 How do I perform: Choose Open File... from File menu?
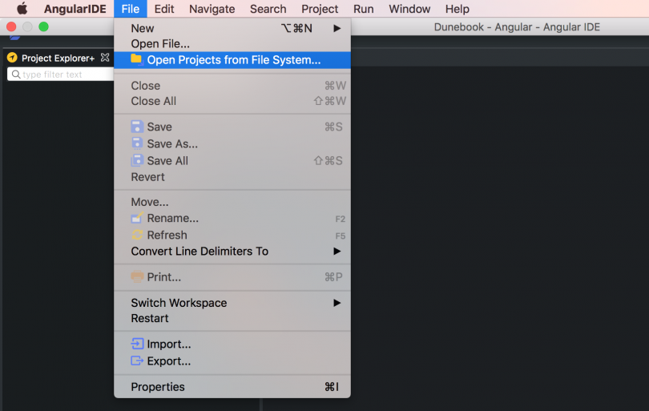[x=160, y=43]
